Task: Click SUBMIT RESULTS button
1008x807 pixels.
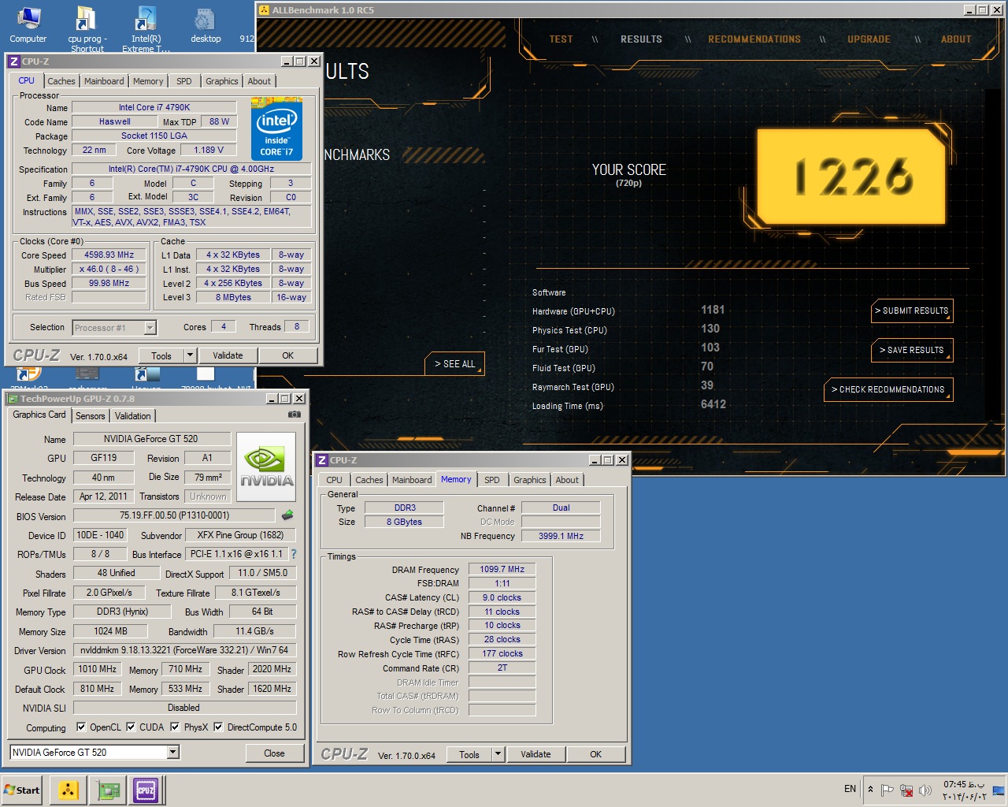Action: pos(912,311)
